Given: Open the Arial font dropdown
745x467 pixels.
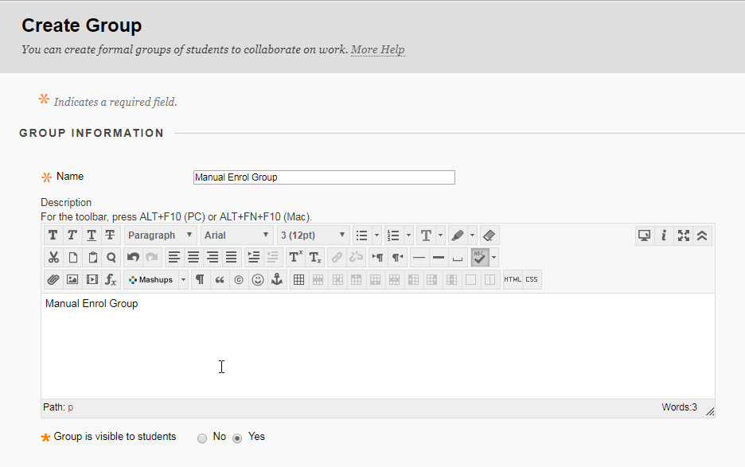Looking at the screenshot, I should [x=236, y=235].
